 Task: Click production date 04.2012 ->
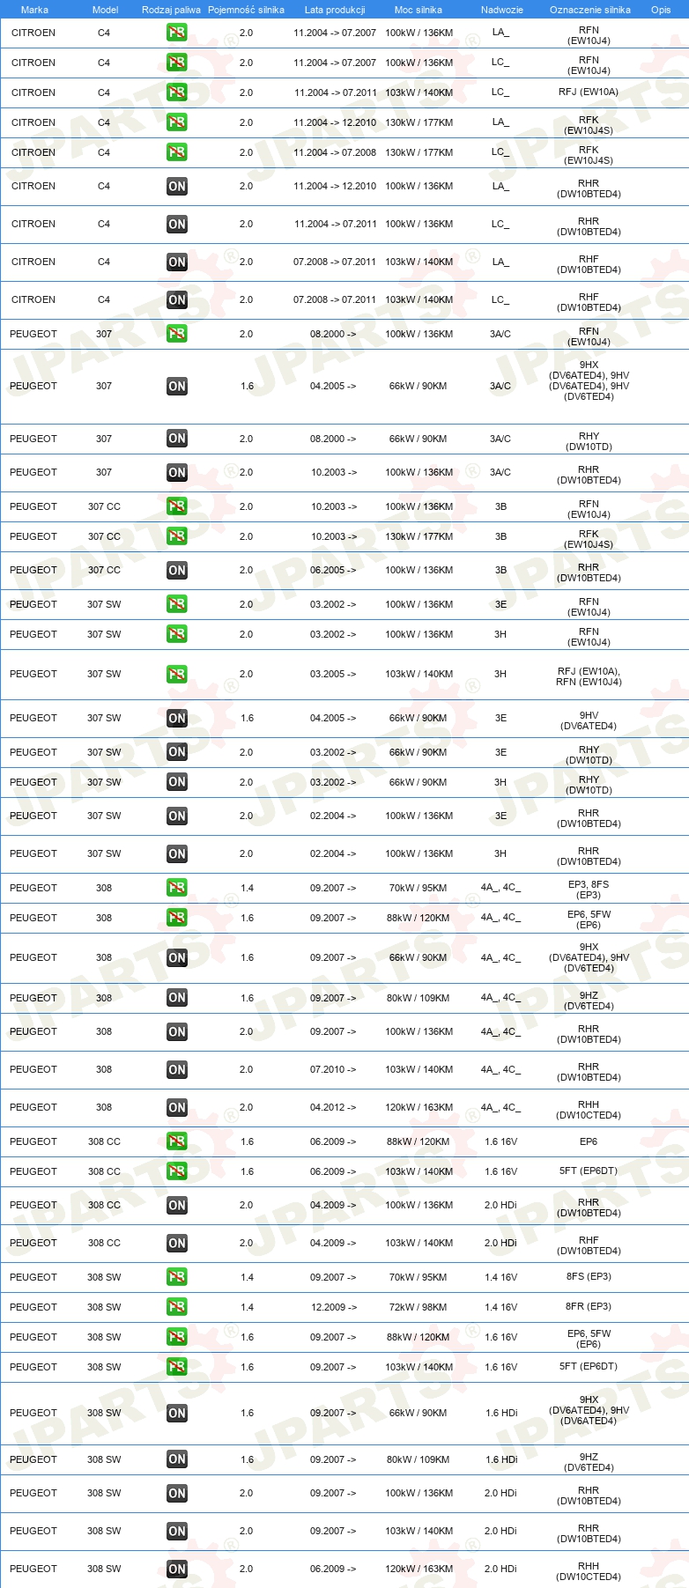pyautogui.click(x=333, y=1107)
